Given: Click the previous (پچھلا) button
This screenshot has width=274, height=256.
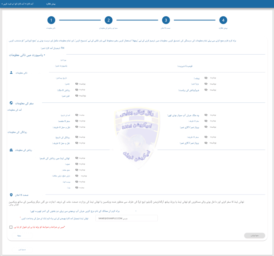Looking at the screenshot, I should (x=22, y=236).
